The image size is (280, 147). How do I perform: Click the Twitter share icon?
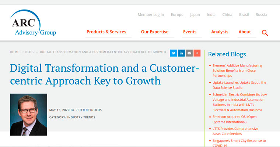pyautogui.click(x=174, y=53)
